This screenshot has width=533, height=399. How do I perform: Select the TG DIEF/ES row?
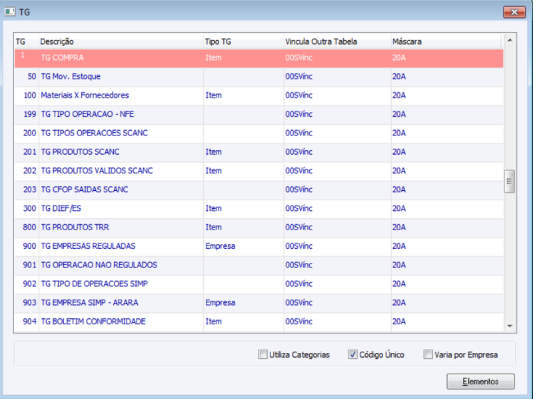[259, 208]
